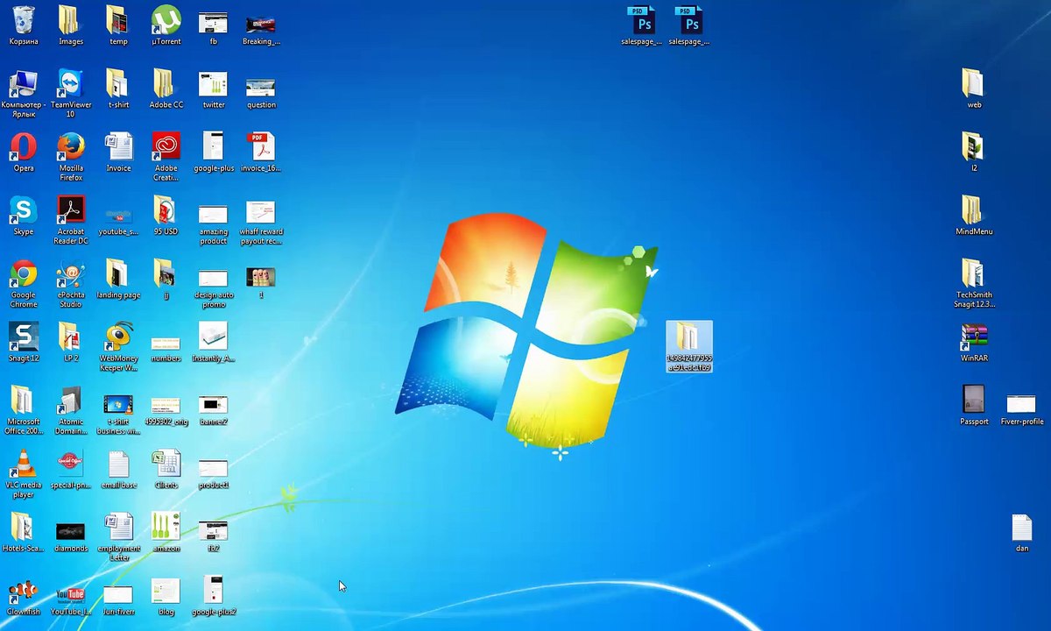This screenshot has height=631, width=1051.
Task: Click the Adobe Creati... Cloud shortcut
Action: click(x=166, y=157)
